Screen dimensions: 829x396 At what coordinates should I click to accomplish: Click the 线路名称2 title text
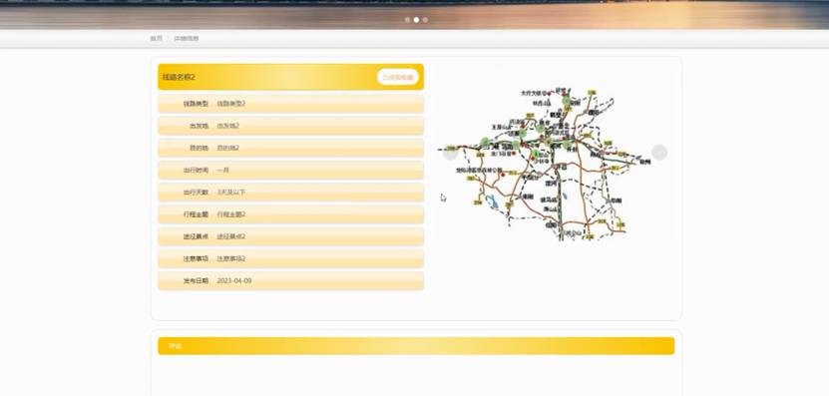(x=179, y=77)
